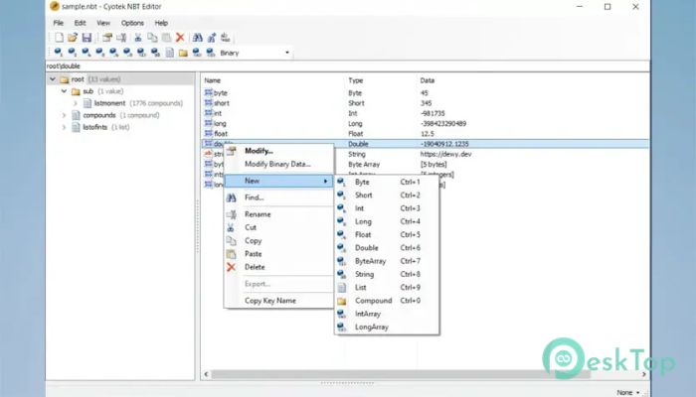Select Find... in the context menu
This screenshot has width=696, height=397.
click(278, 198)
